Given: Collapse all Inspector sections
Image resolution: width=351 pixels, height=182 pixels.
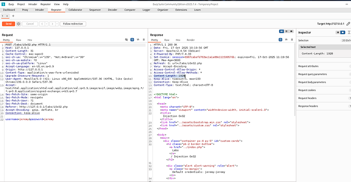Looking at the screenshot, I should coord(349,33).
